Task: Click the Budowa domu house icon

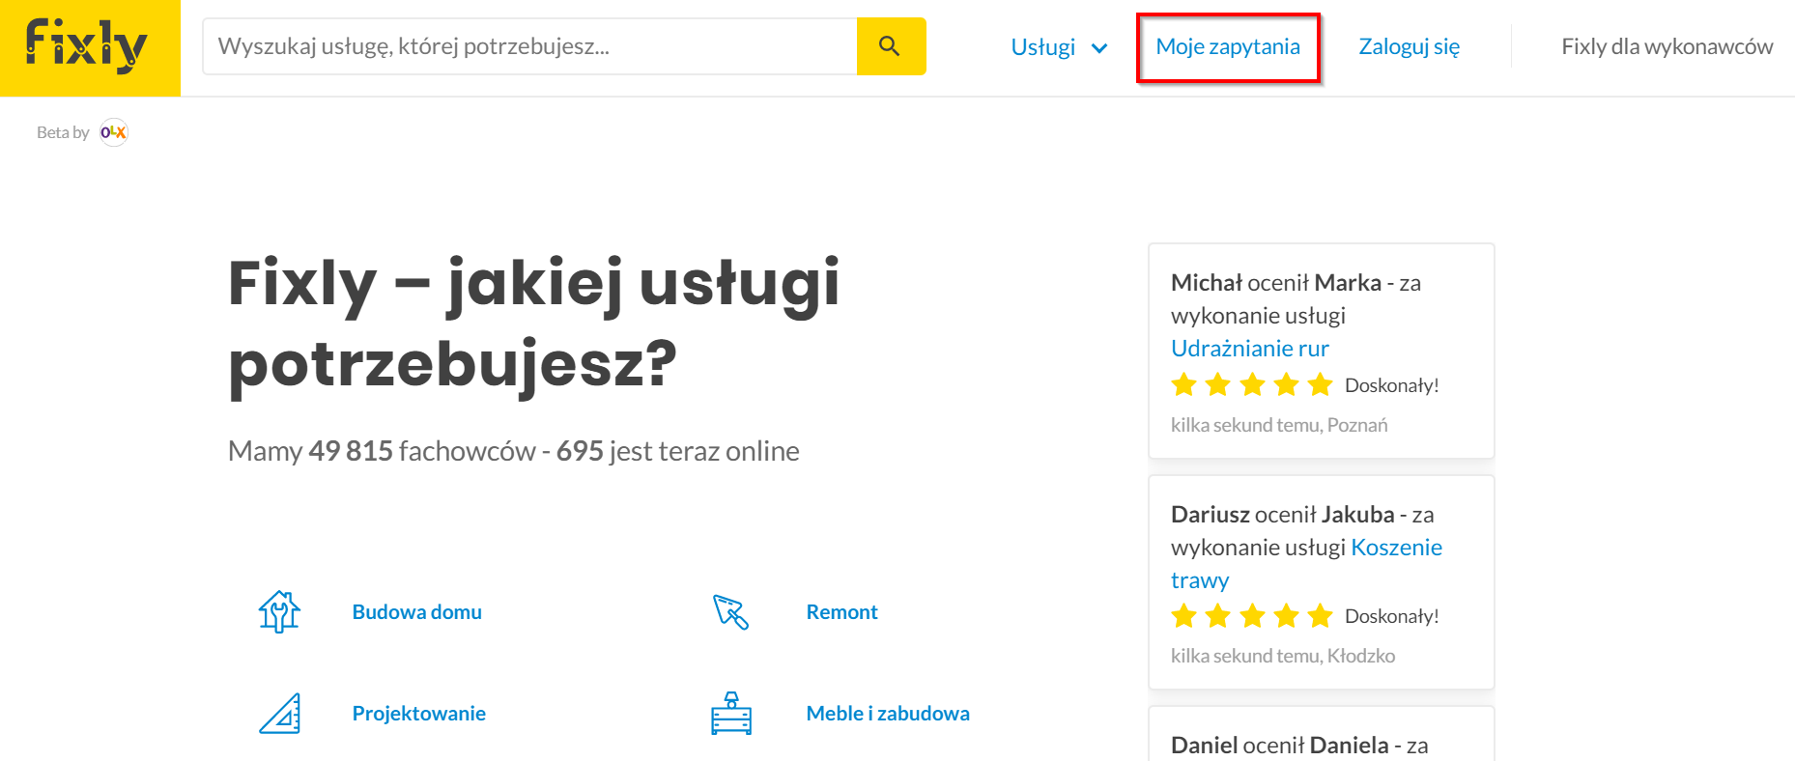Action: 279,611
